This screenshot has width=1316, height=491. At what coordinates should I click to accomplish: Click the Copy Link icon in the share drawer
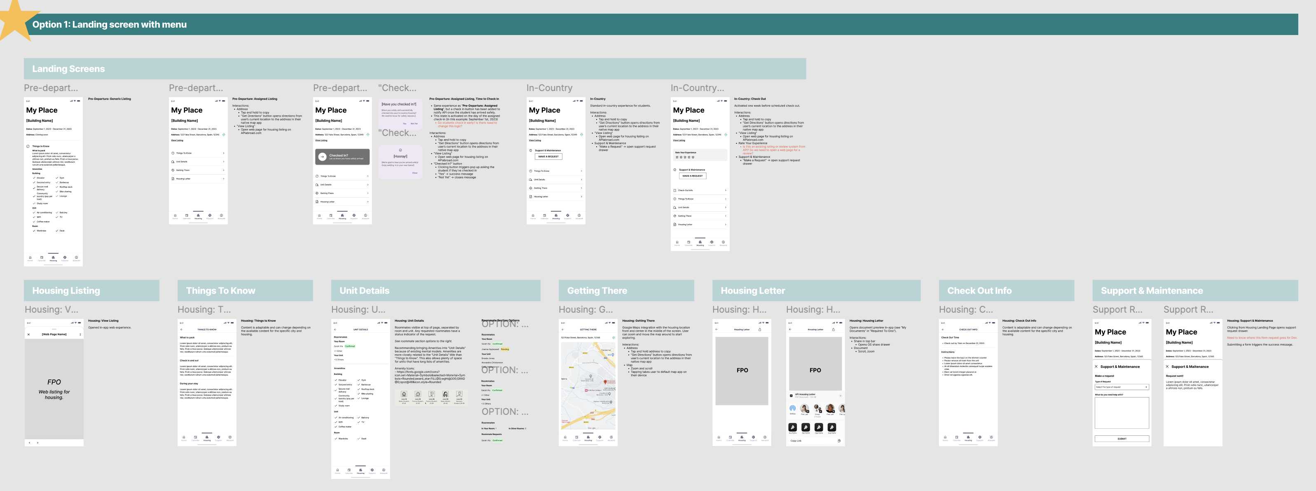tap(839, 440)
